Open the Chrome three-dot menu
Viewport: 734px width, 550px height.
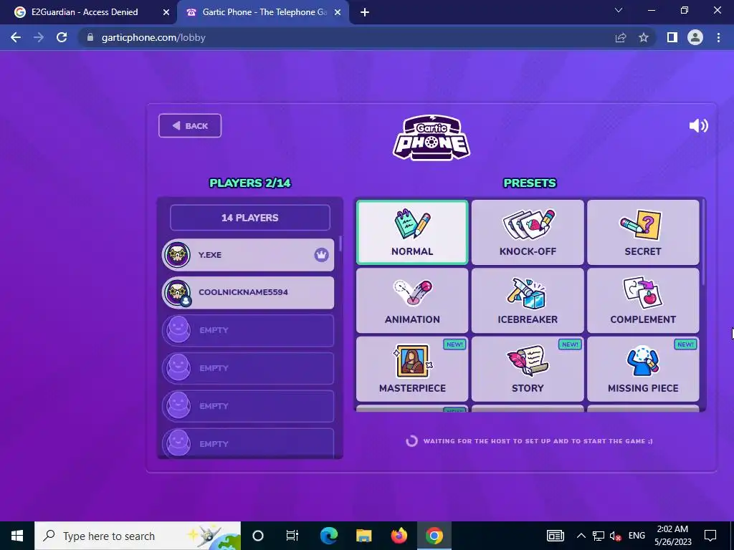718,37
